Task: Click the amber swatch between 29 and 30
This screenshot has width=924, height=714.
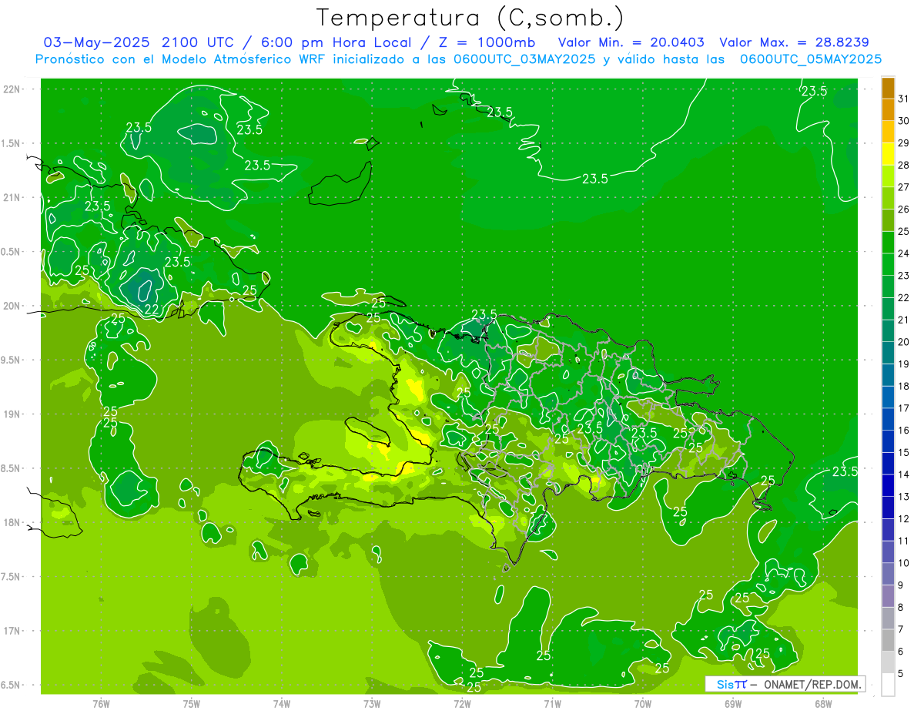Action: (x=888, y=132)
